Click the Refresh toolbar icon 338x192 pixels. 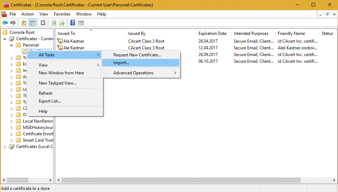(54, 23)
